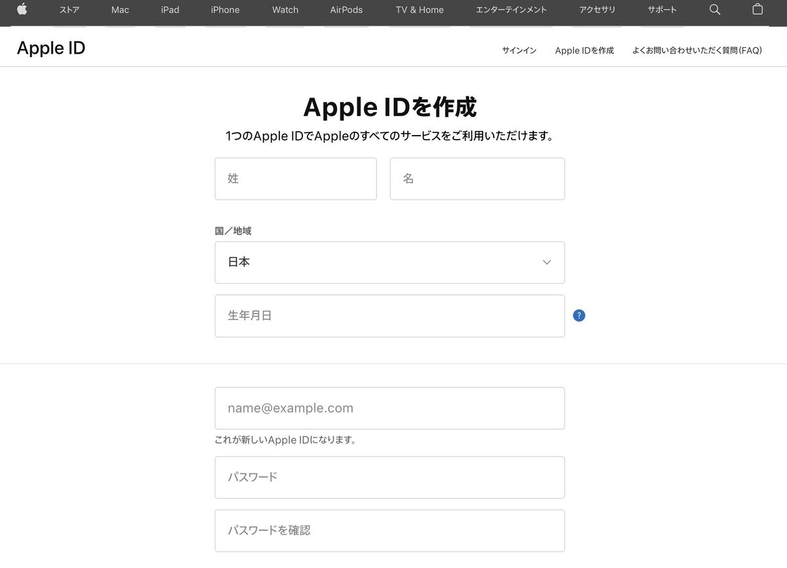The width and height of the screenshot is (787, 568).
Task: Click the Apple IDを作成 main heading
Action: tap(390, 107)
